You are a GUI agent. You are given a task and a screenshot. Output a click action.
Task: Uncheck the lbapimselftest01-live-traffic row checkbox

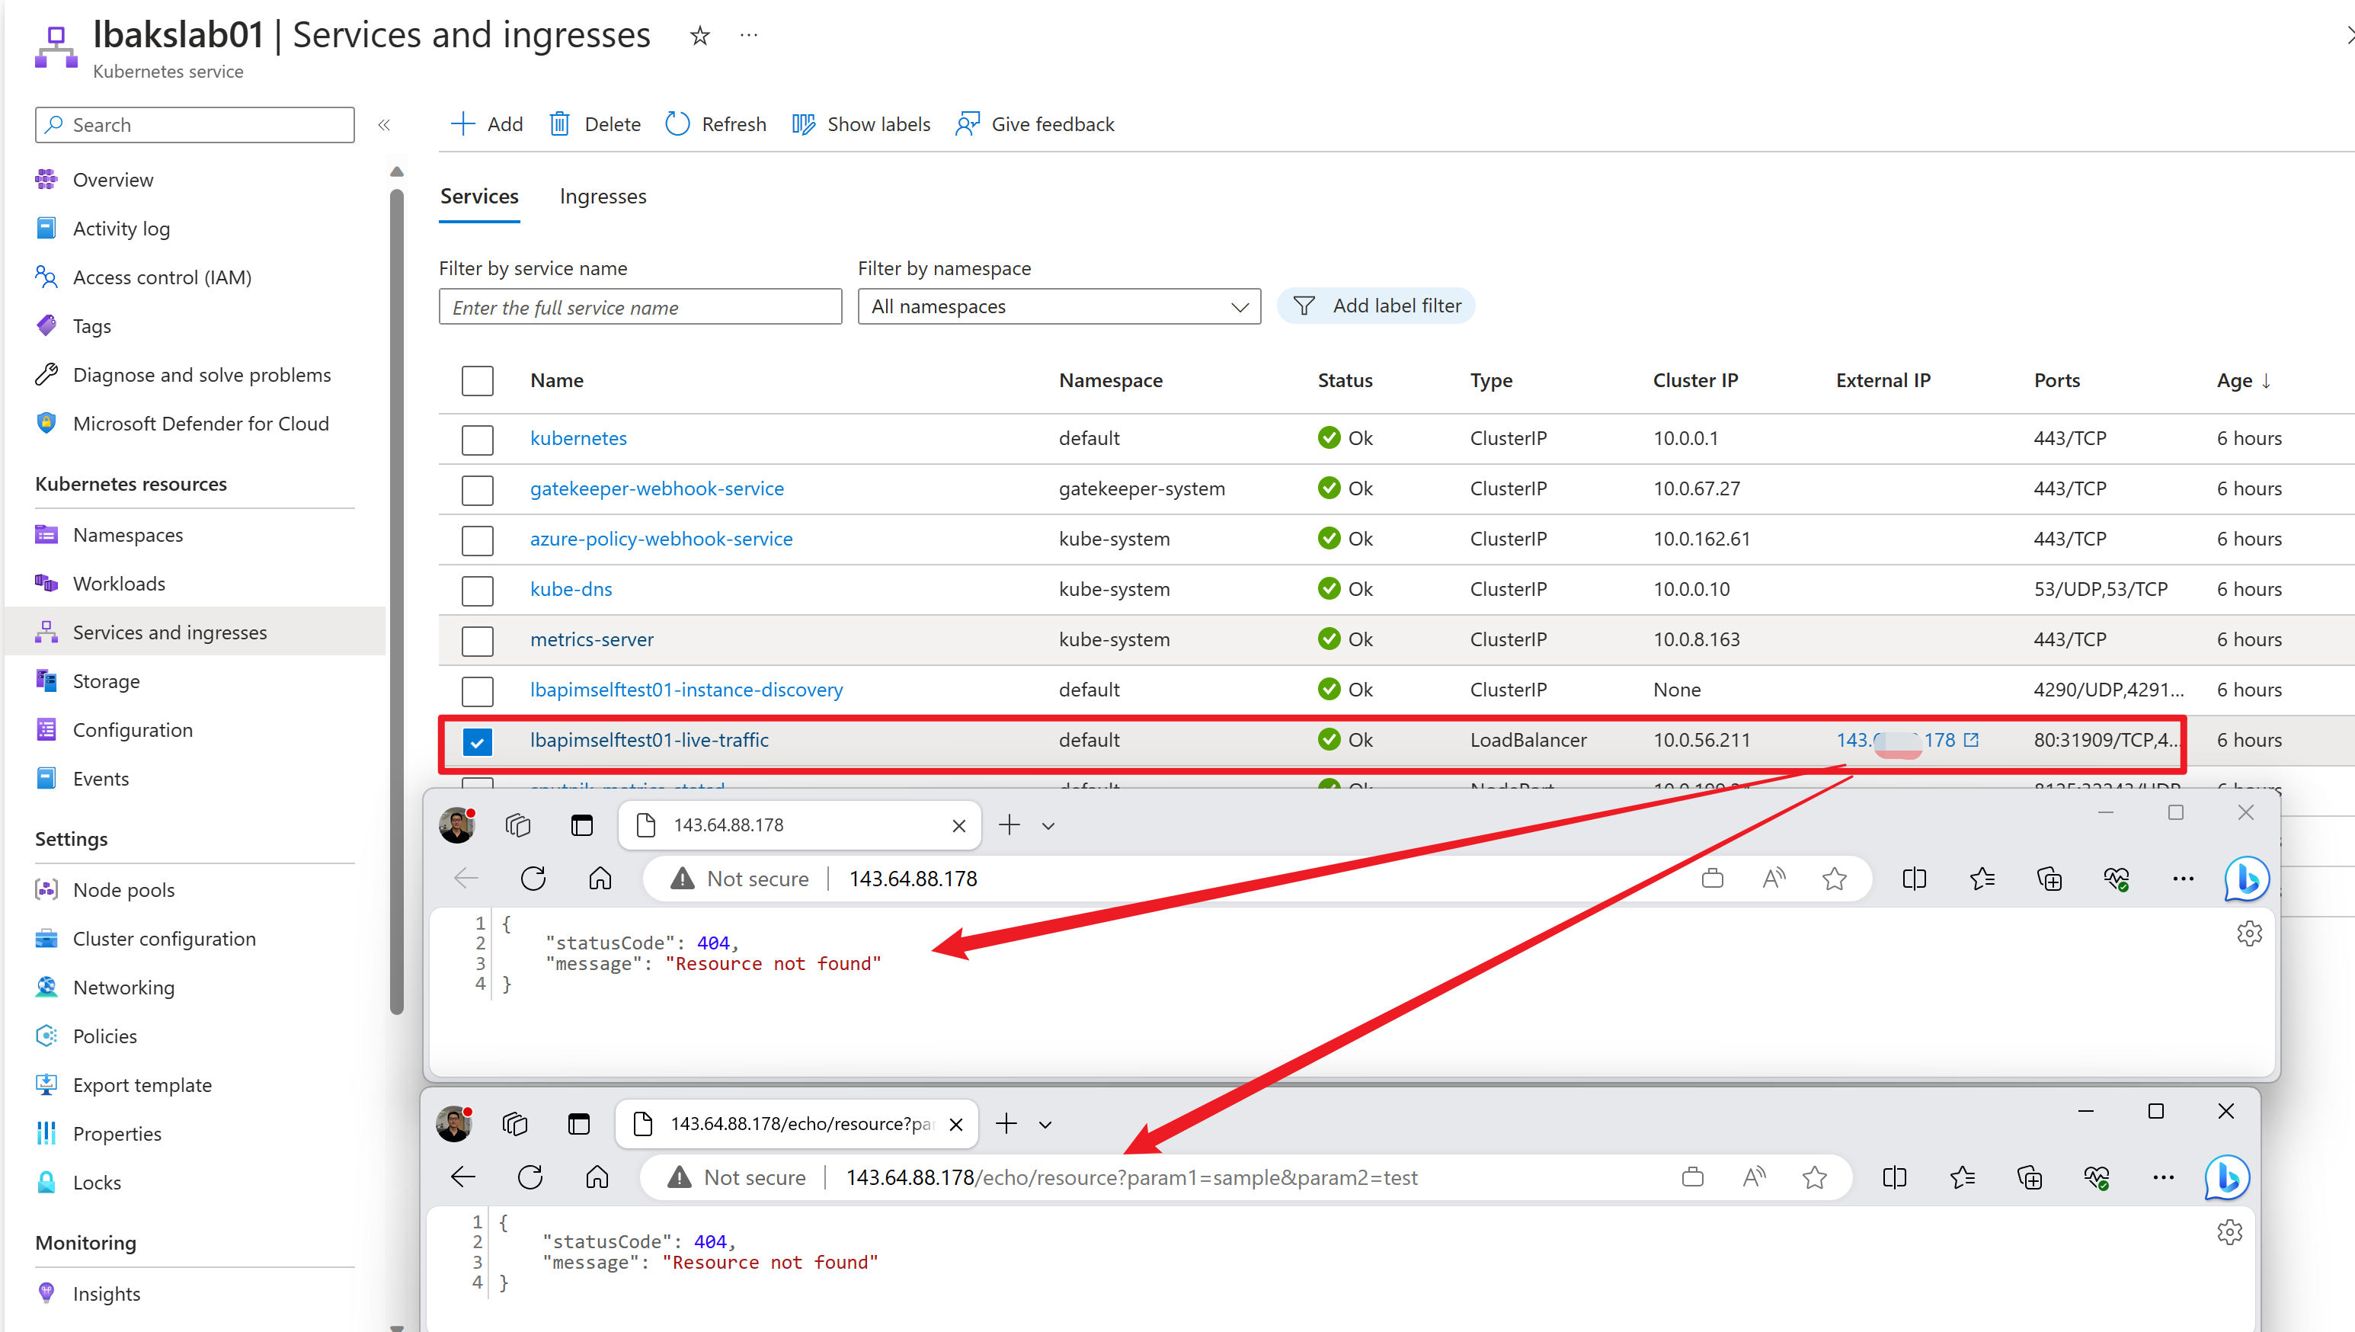[478, 741]
